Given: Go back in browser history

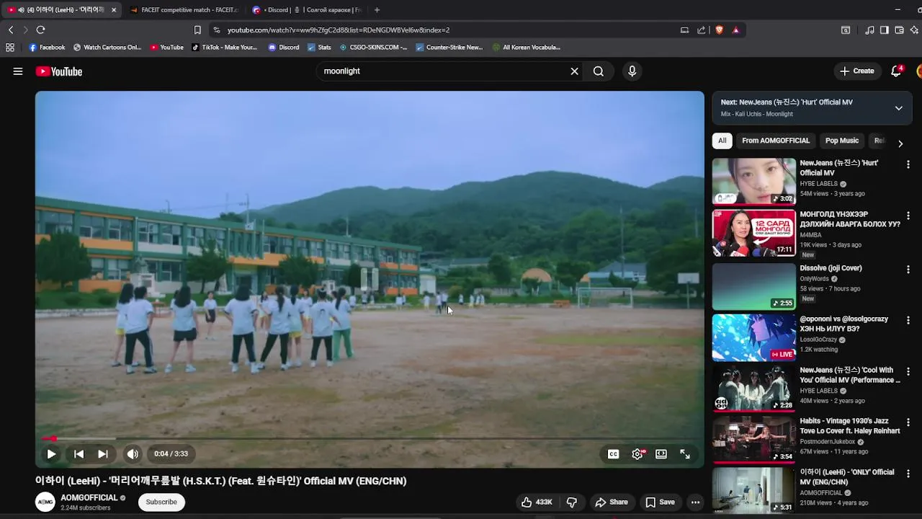Looking at the screenshot, I should [x=11, y=30].
